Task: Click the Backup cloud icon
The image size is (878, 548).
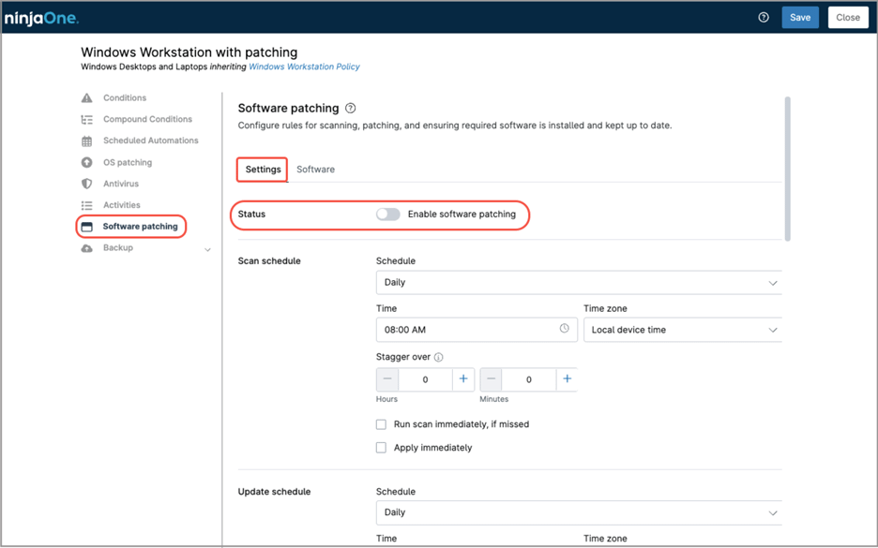Action: tap(85, 247)
